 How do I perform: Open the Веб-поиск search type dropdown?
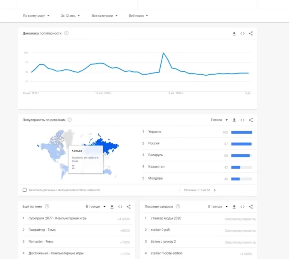point(139,16)
